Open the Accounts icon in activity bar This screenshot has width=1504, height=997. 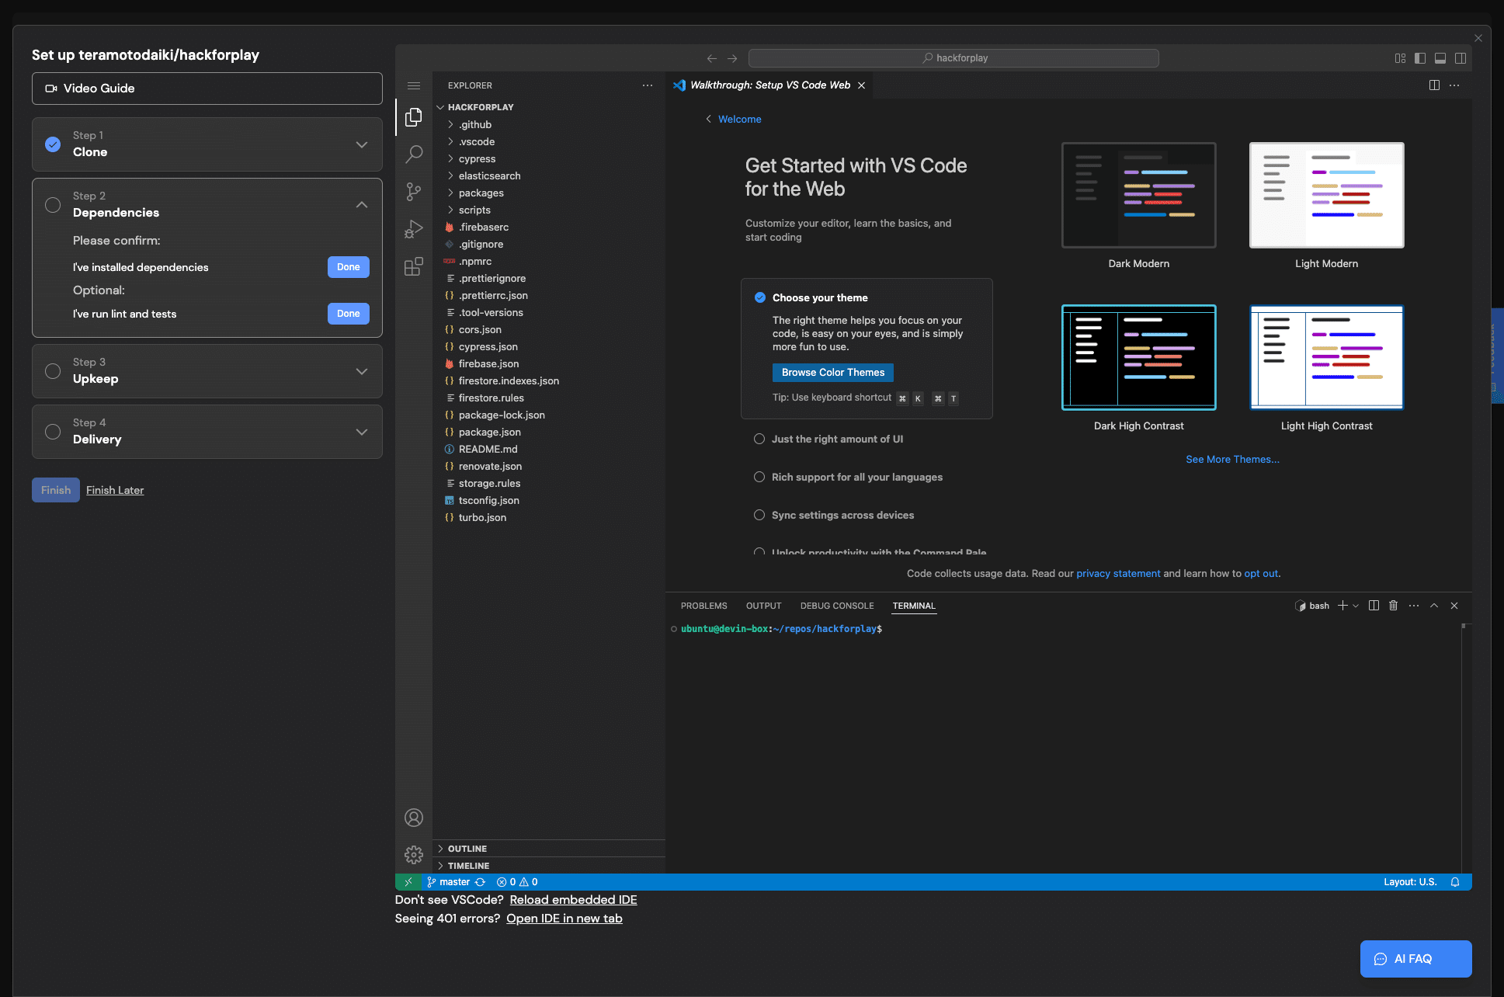pyautogui.click(x=414, y=818)
